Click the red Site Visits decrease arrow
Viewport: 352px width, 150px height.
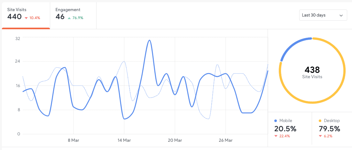coord(26,18)
